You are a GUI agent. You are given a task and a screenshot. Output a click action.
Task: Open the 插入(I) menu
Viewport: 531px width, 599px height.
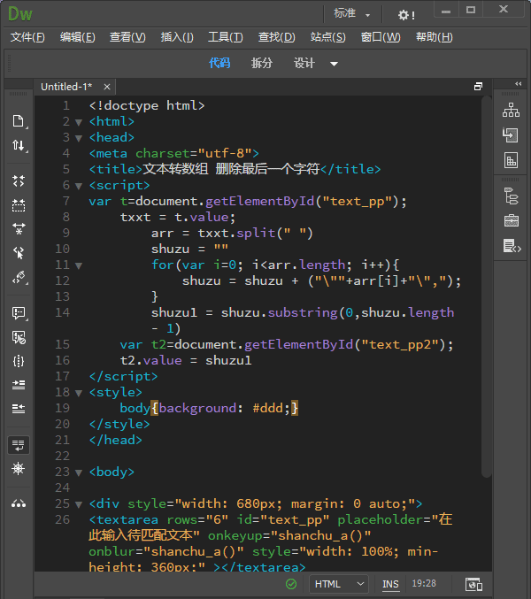(x=177, y=37)
